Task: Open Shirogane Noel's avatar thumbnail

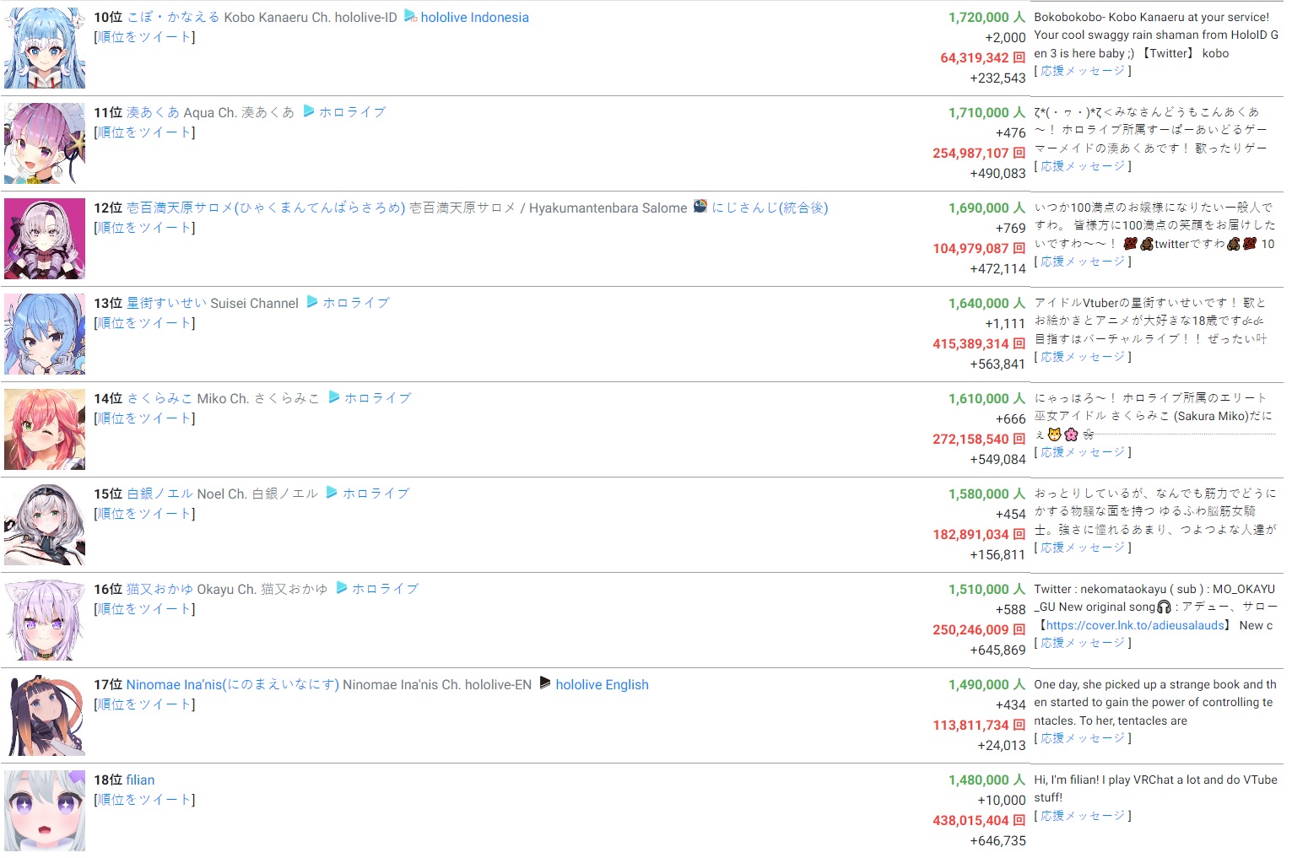Action: (45, 525)
